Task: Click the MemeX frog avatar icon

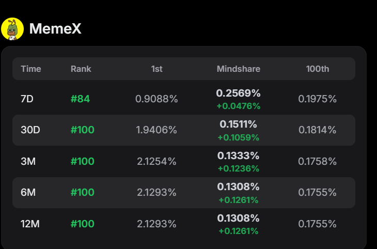Action: pyautogui.click(x=12, y=29)
